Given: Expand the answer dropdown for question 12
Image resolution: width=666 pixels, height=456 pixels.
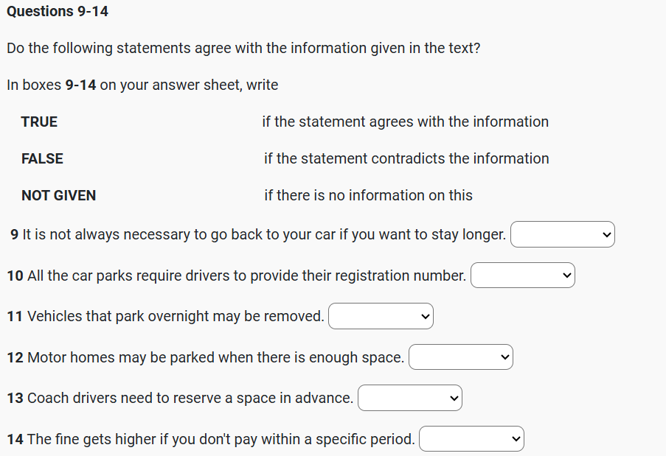Looking at the screenshot, I should pos(460,357).
